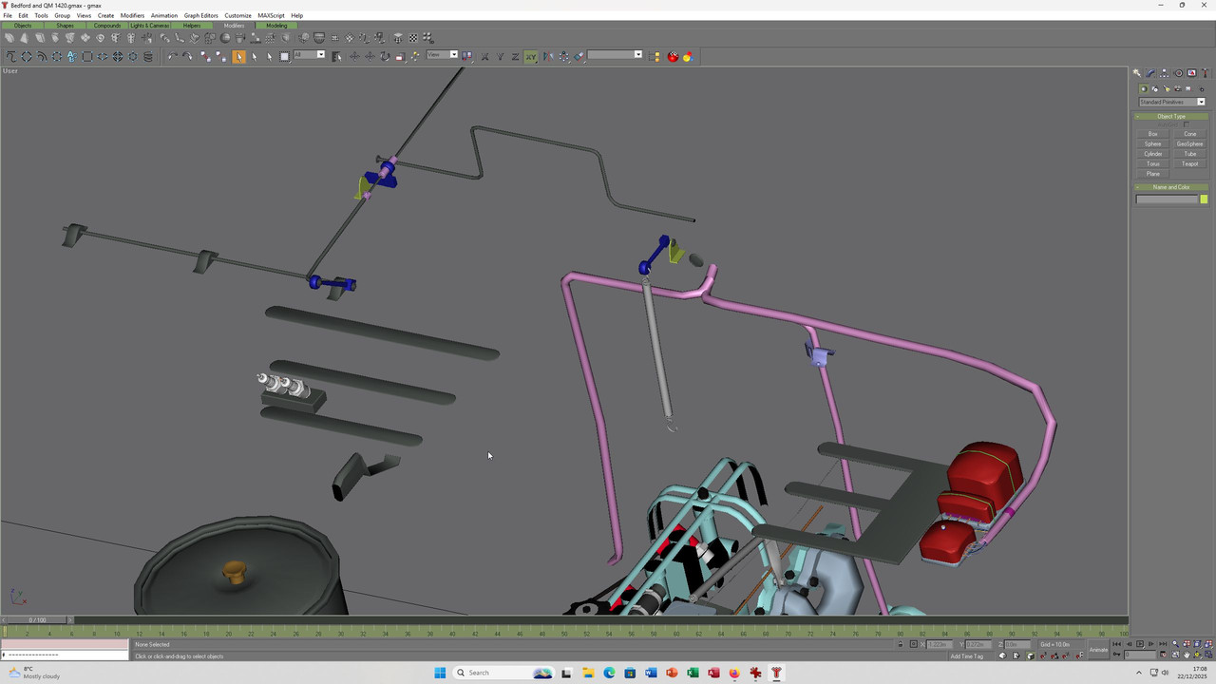Toggle the AutoGrid checkbox
The image size is (1216, 684).
pos(1186,124)
